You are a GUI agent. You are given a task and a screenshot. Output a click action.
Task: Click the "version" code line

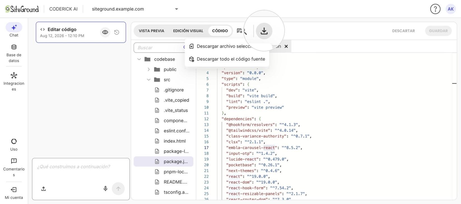coord(243,73)
